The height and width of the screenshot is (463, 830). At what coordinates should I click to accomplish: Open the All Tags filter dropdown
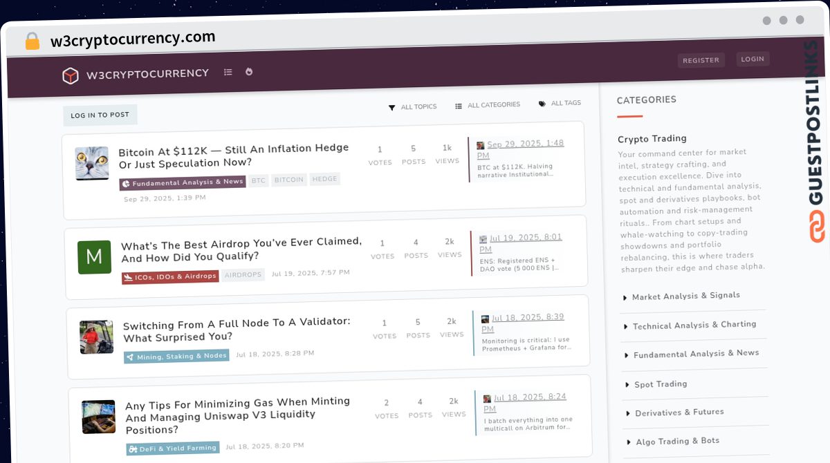pyautogui.click(x=560, y=103)
